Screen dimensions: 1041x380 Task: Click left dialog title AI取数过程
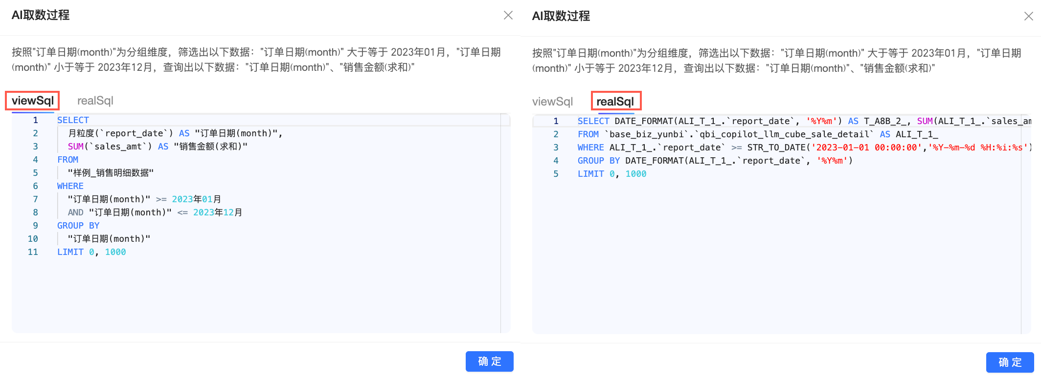[41, 15]
